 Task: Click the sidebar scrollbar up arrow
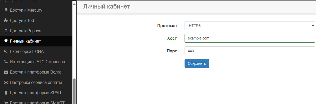tap(74, 4)
